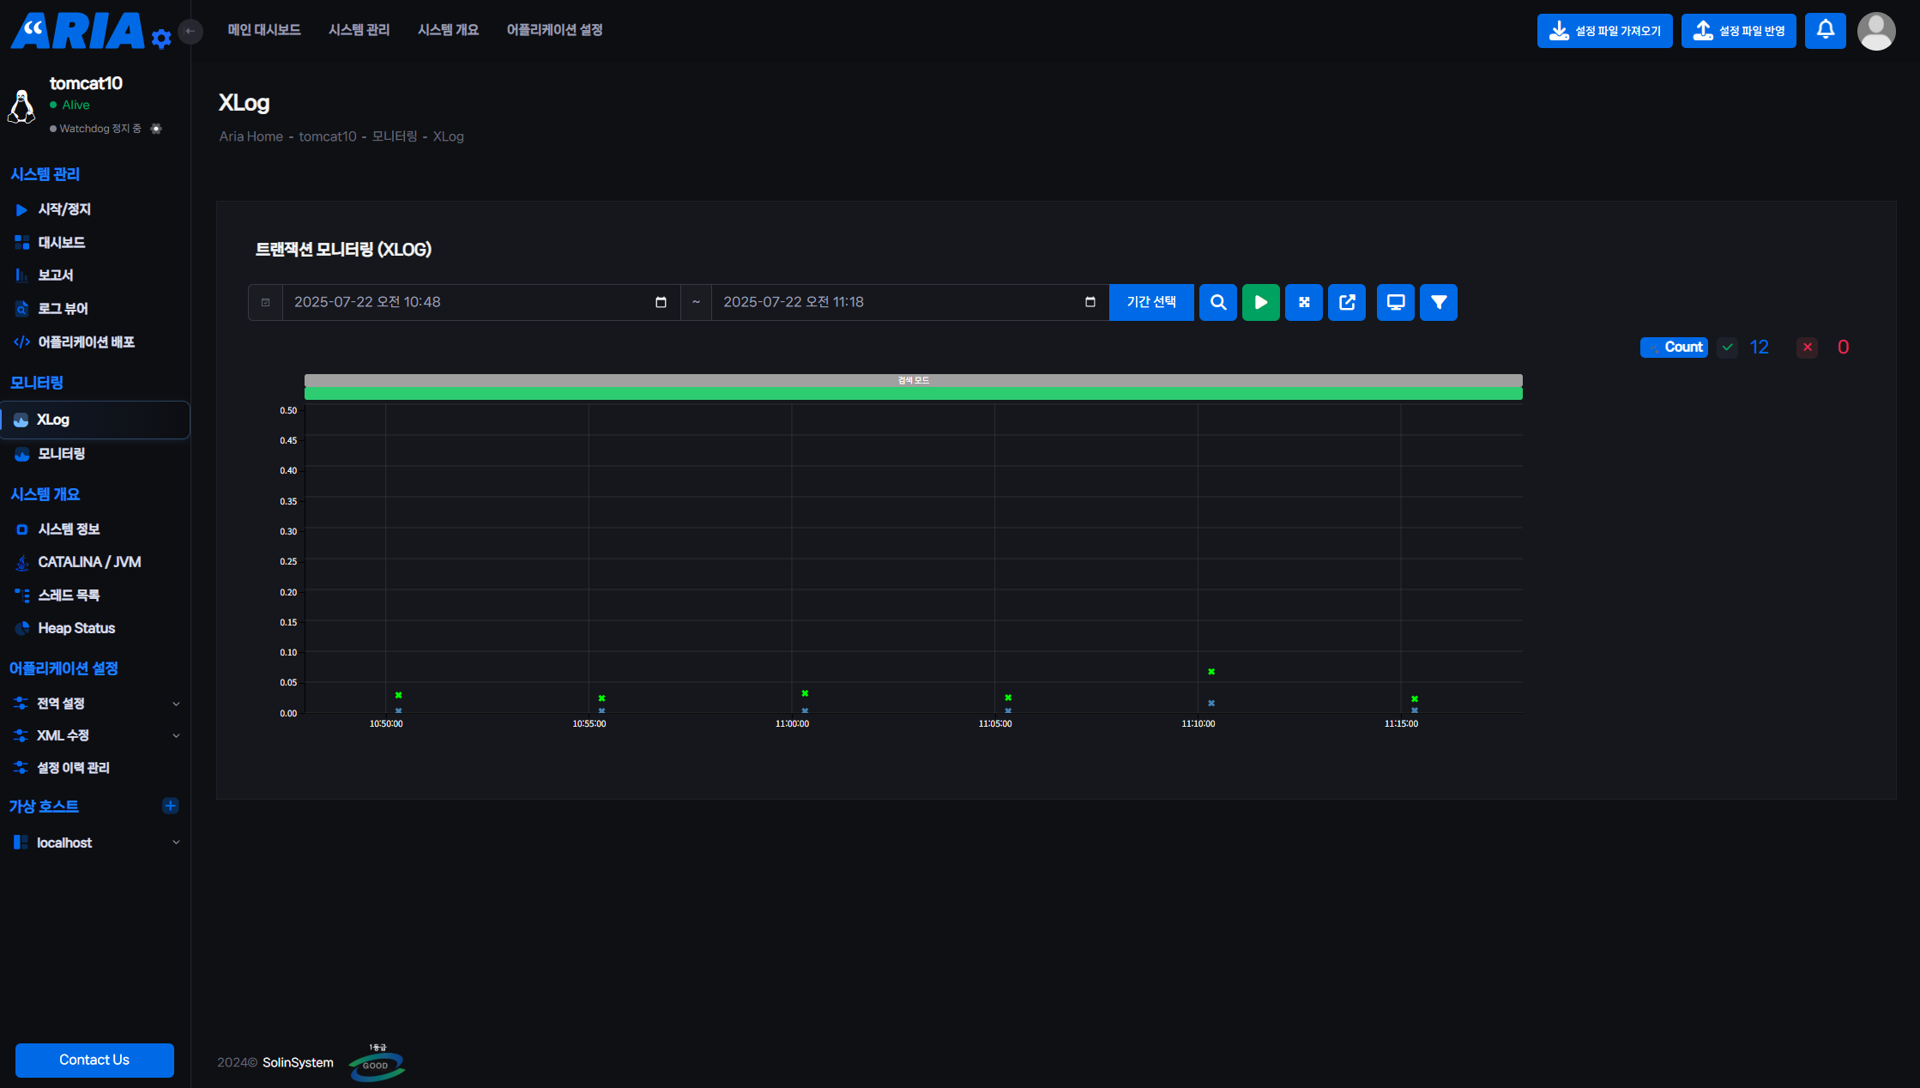Click the ARIA settings gear icon
Screen dimensions: 1920x1088
[x=161, y=39]
